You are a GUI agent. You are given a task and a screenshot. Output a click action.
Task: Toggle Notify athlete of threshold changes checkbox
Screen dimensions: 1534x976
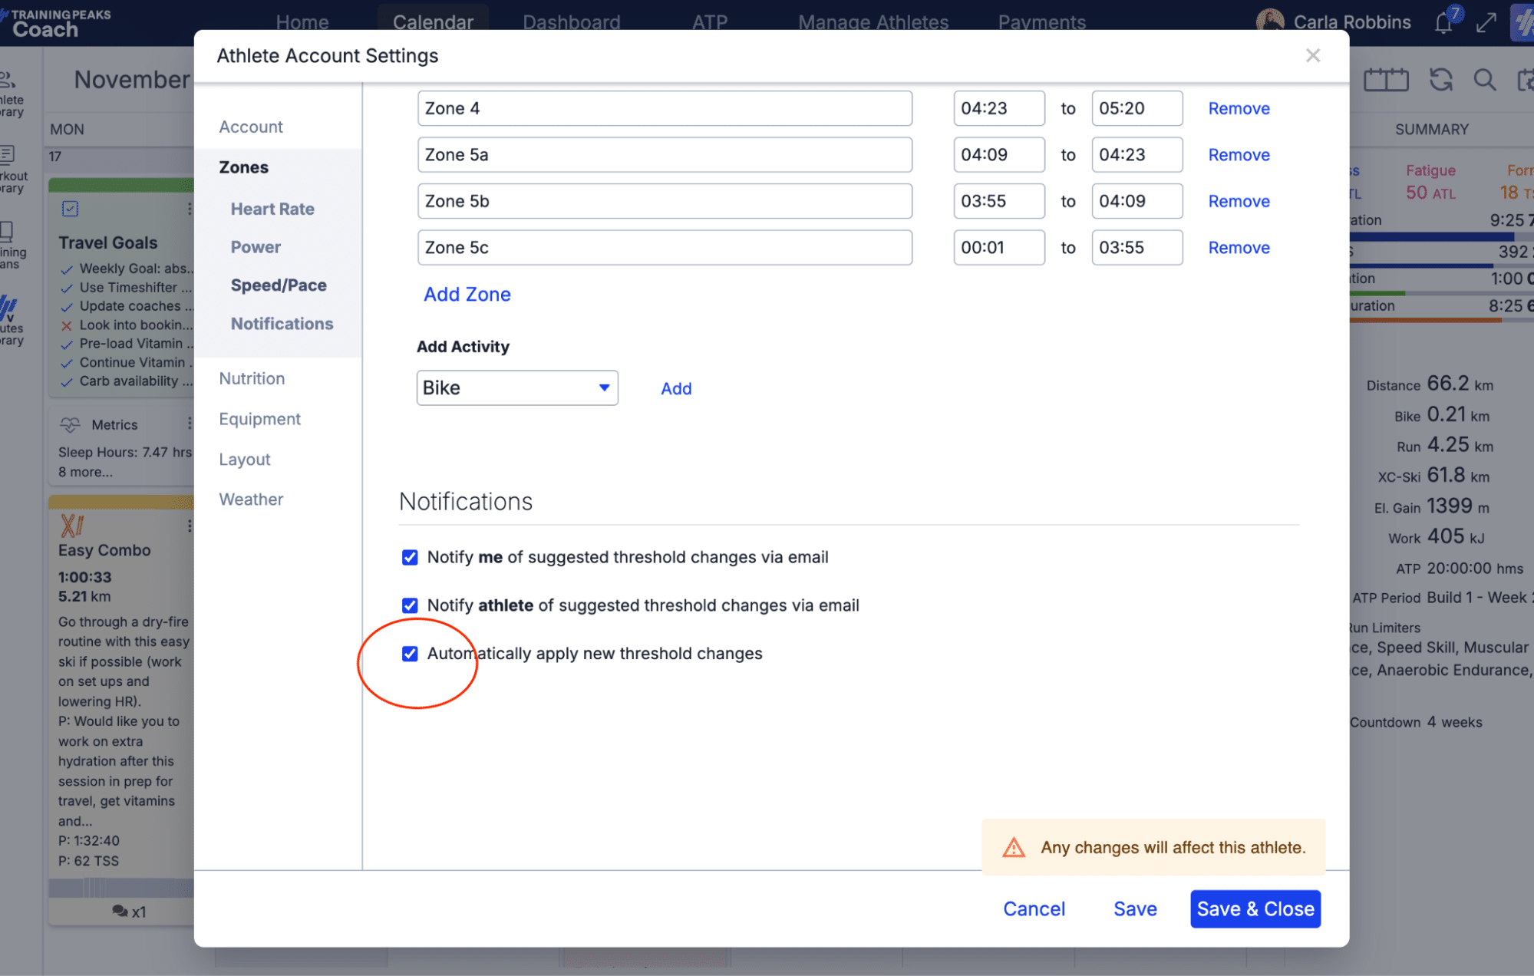[x=410, y=605]
